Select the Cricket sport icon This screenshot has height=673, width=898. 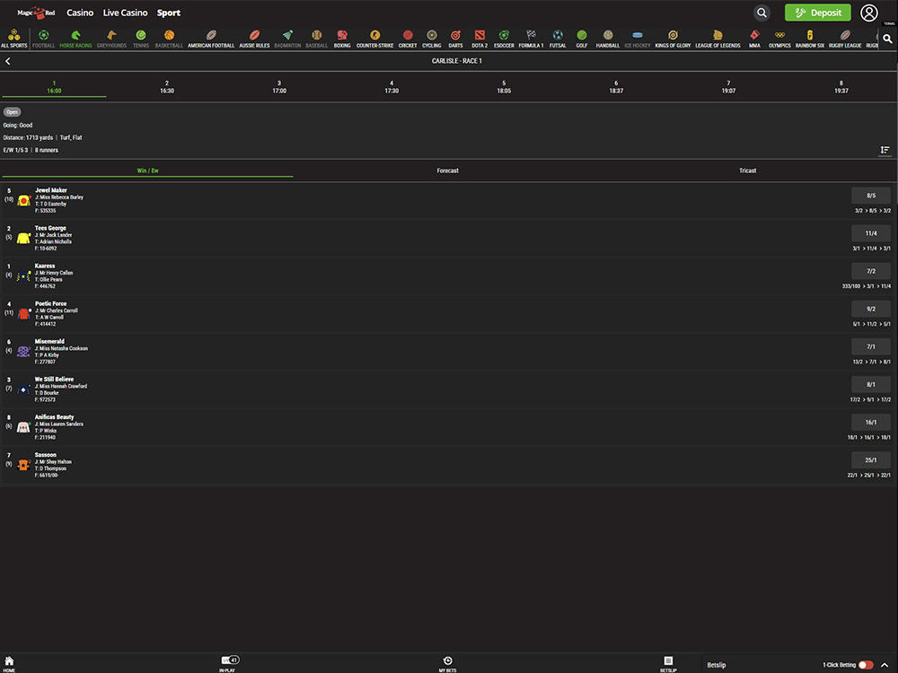coord(408,38)
